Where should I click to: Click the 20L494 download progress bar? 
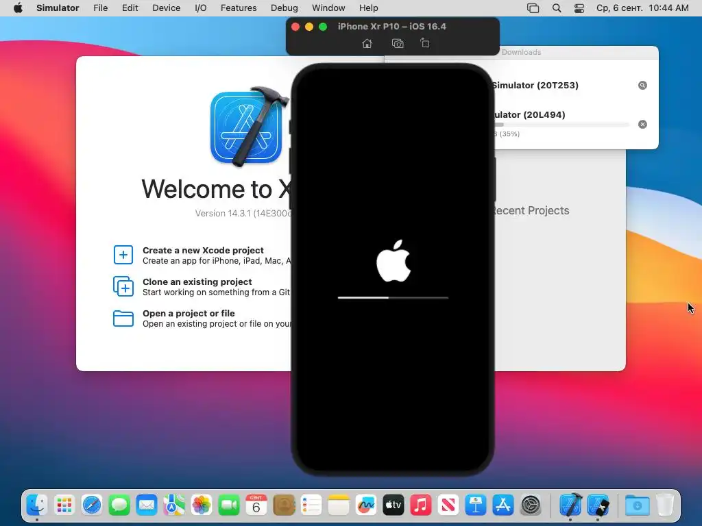click(562, 125)
